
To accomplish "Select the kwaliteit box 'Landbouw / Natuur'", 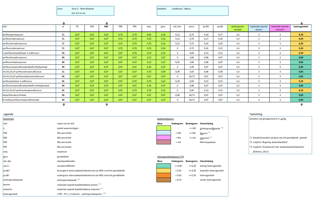I will [193, 11].
